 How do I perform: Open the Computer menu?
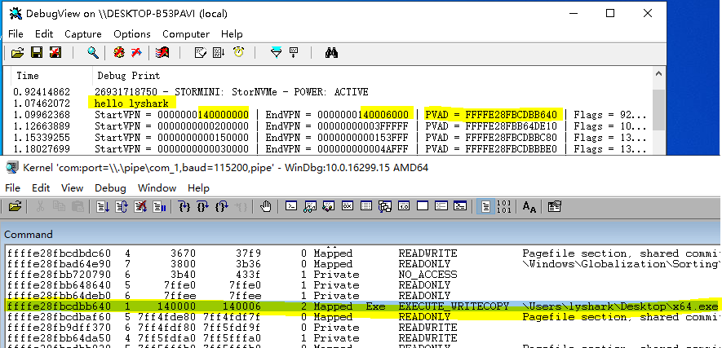click(186, 34)
